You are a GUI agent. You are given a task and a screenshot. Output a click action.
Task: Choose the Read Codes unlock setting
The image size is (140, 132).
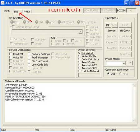[79, 62]
